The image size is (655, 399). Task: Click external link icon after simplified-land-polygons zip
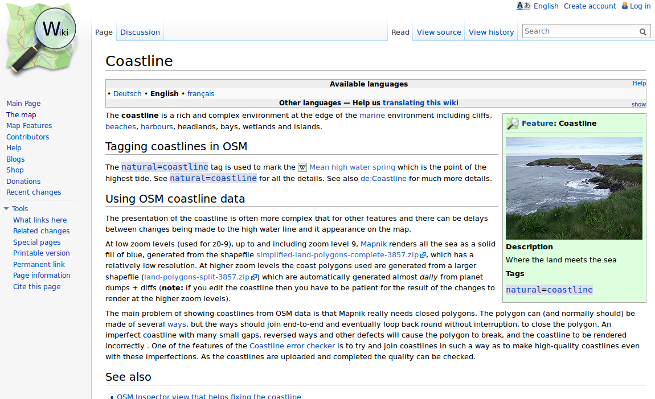[423, 256]
